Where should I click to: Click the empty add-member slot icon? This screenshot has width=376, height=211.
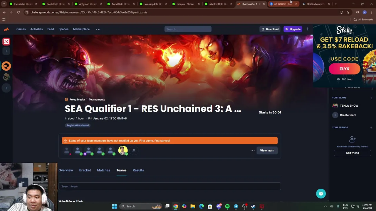click(134, 150)
